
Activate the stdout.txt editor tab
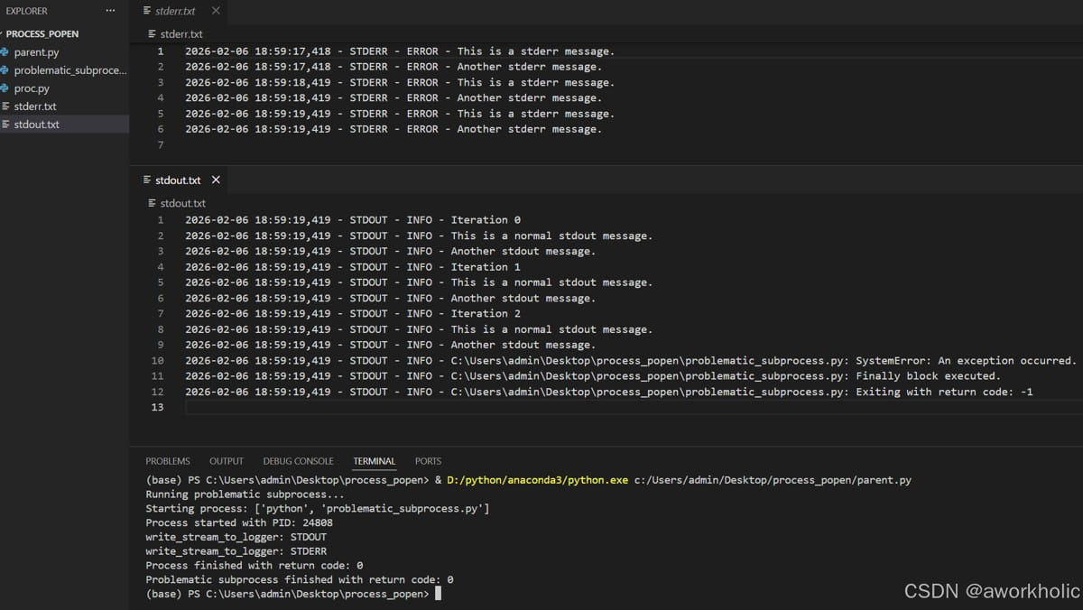click(177, 180)
